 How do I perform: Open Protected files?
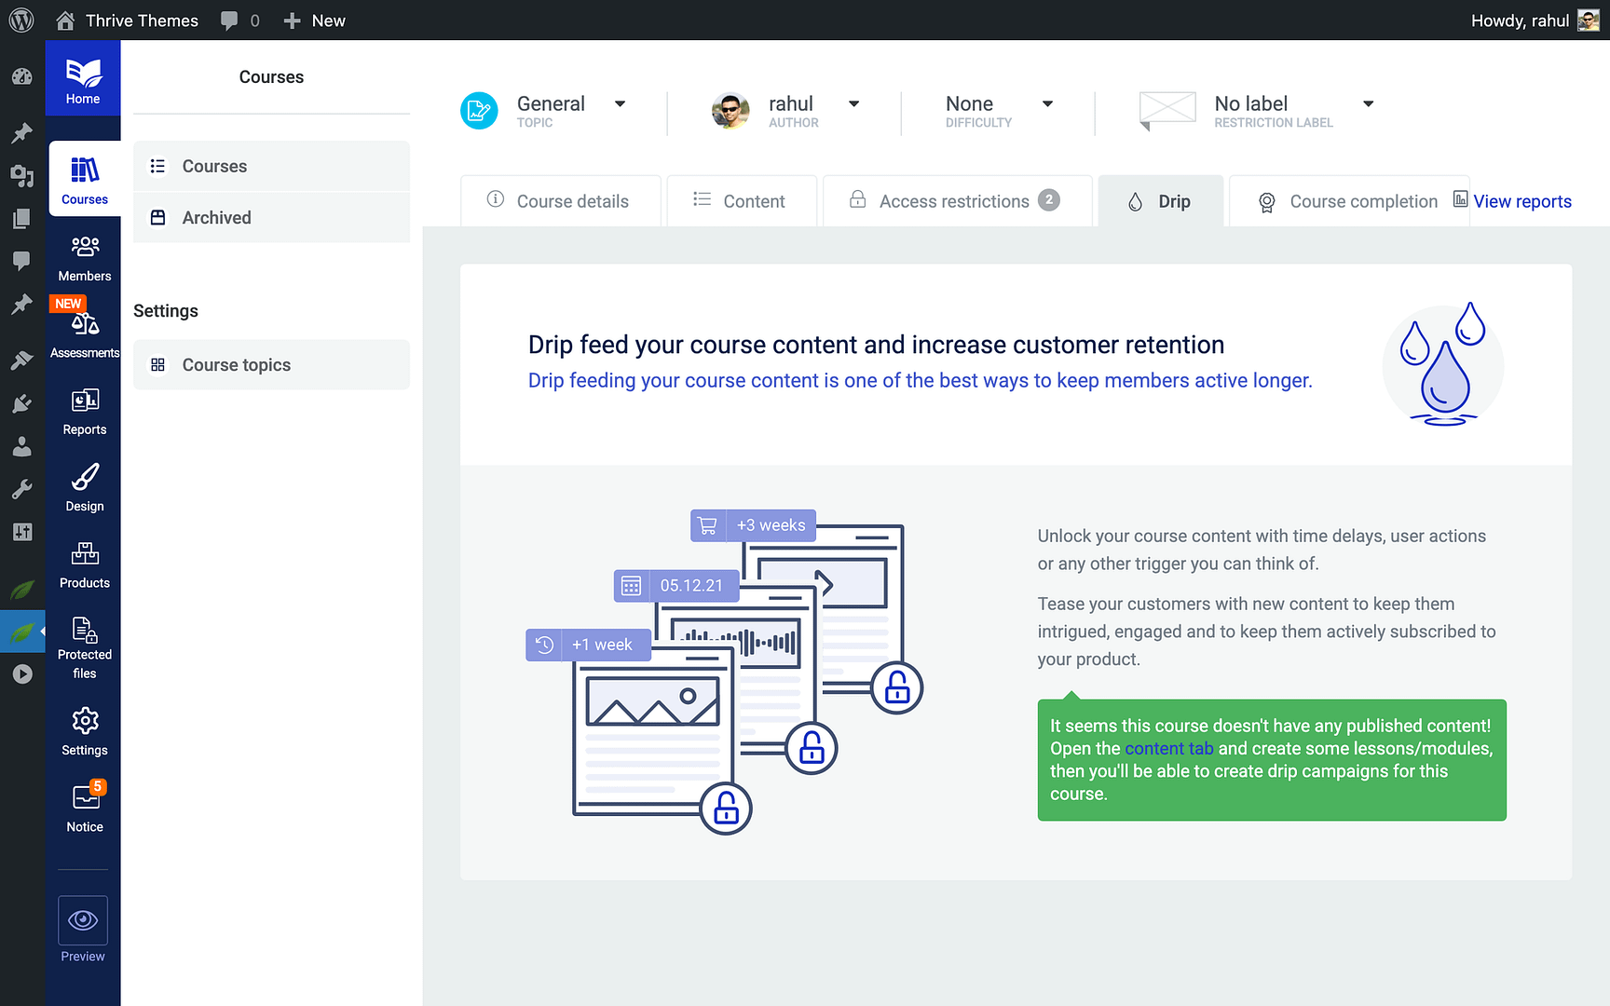click(x=84, y=643)
